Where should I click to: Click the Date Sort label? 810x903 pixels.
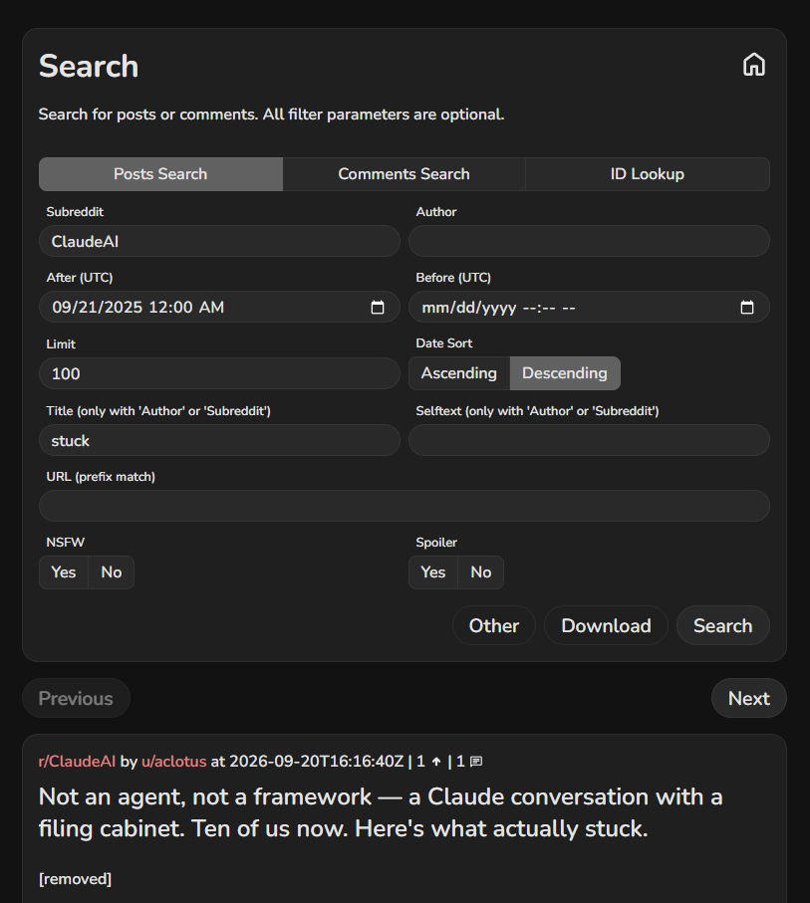[x=444, y=343]
